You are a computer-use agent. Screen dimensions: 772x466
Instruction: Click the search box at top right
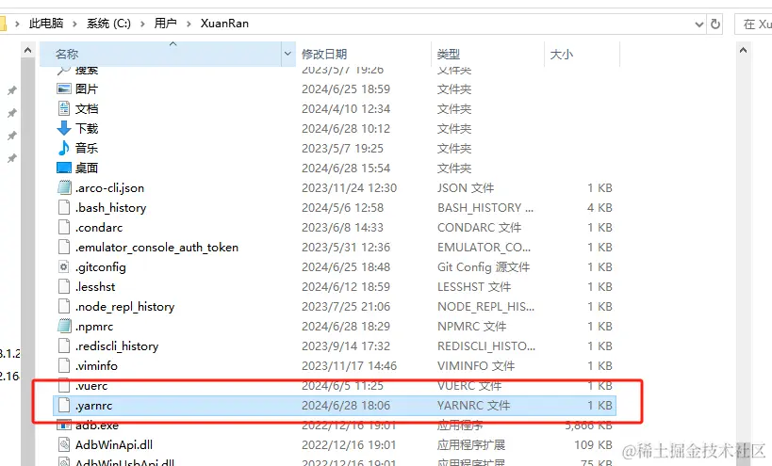(x=753, y=24)
